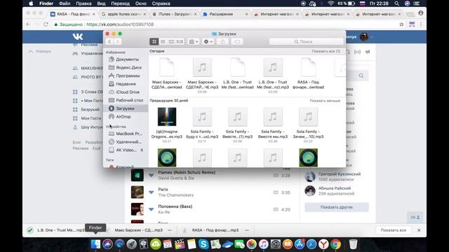This screenshot has height=252, width=449.
Task: Open the Finder arrange-by dropdown
Action: click(x=194, y=42)
